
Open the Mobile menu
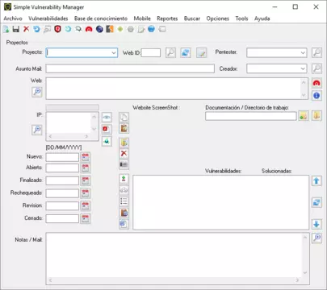(142, 19)
